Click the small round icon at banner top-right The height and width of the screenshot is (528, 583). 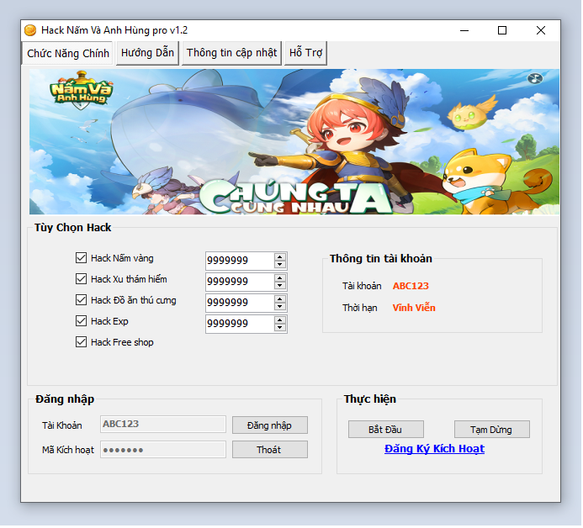(534, 79)
